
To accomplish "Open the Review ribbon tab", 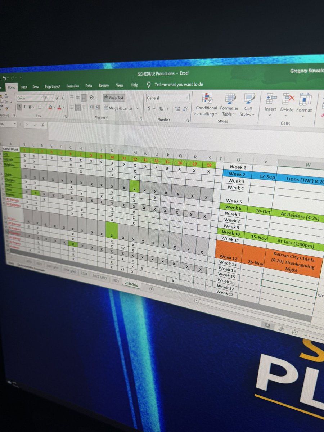I will [104, 86].
